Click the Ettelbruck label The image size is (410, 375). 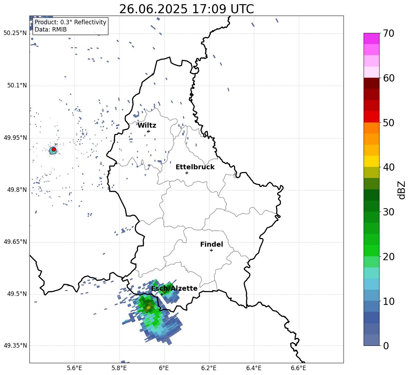195,167
